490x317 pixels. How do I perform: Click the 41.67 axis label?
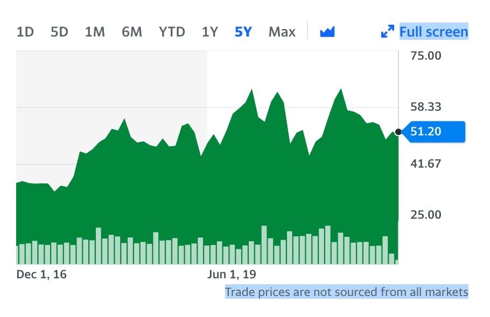click(425, 164)
